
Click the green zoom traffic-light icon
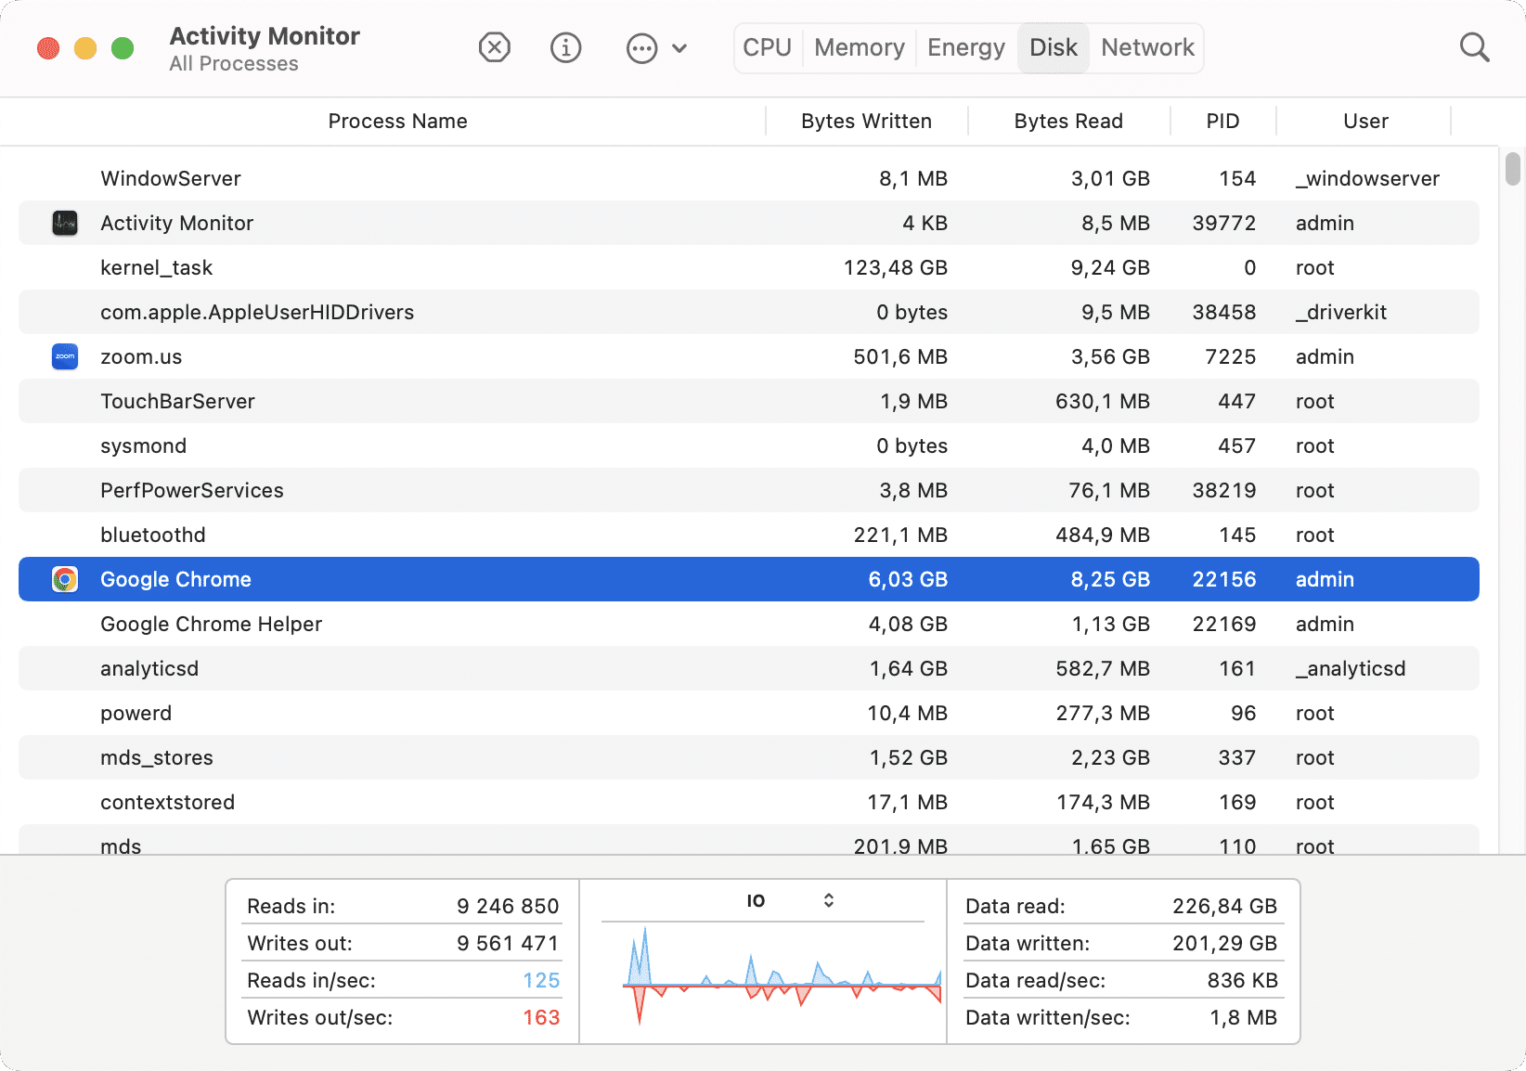tap(122, 48)
